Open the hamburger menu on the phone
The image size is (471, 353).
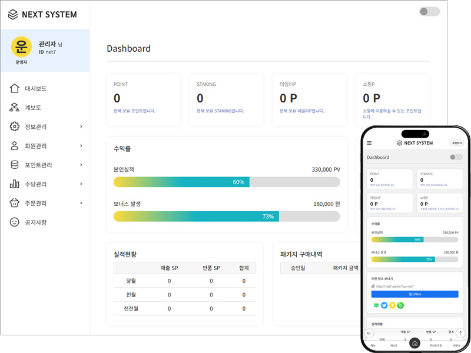369,143
